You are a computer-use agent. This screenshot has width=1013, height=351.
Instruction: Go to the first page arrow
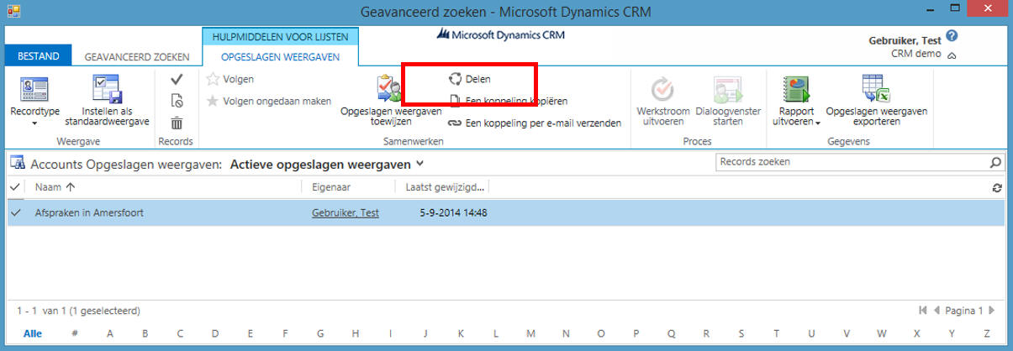pyautogui.click(x=923, y=311)
